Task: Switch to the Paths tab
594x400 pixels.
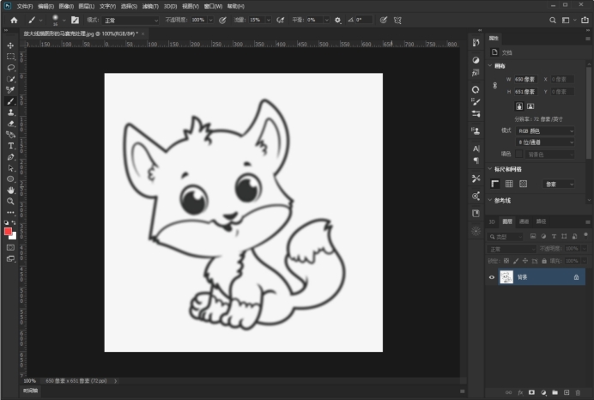Action: pyautogui.click(x=542, y=221)
